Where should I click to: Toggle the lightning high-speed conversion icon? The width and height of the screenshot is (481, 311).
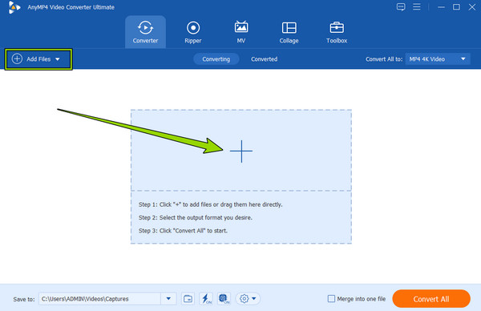(206, 299)
